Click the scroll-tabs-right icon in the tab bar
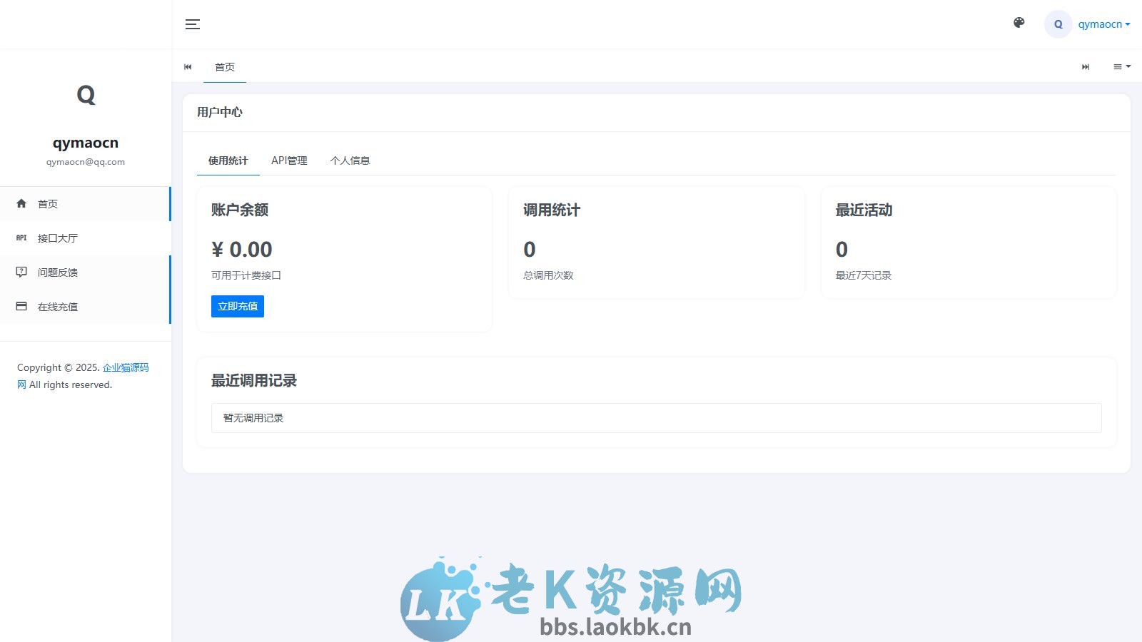This screenshot has height=642, width=1142. point(1086,66)
